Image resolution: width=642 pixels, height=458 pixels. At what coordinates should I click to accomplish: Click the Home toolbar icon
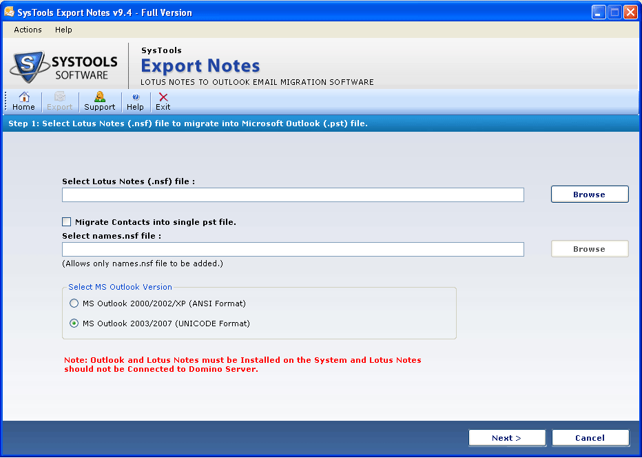tap(23, 101)
